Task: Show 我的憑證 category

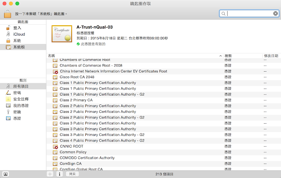Action: tap(23, 105)
